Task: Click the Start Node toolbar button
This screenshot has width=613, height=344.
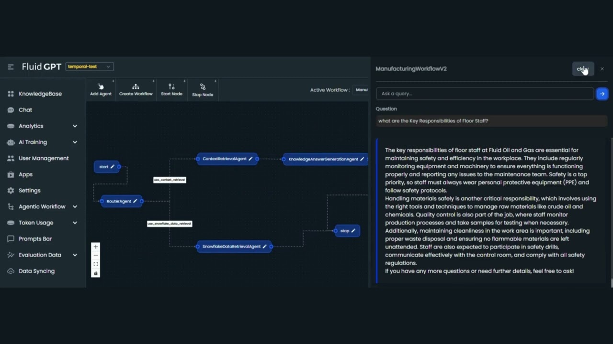Action: point(171,90)
